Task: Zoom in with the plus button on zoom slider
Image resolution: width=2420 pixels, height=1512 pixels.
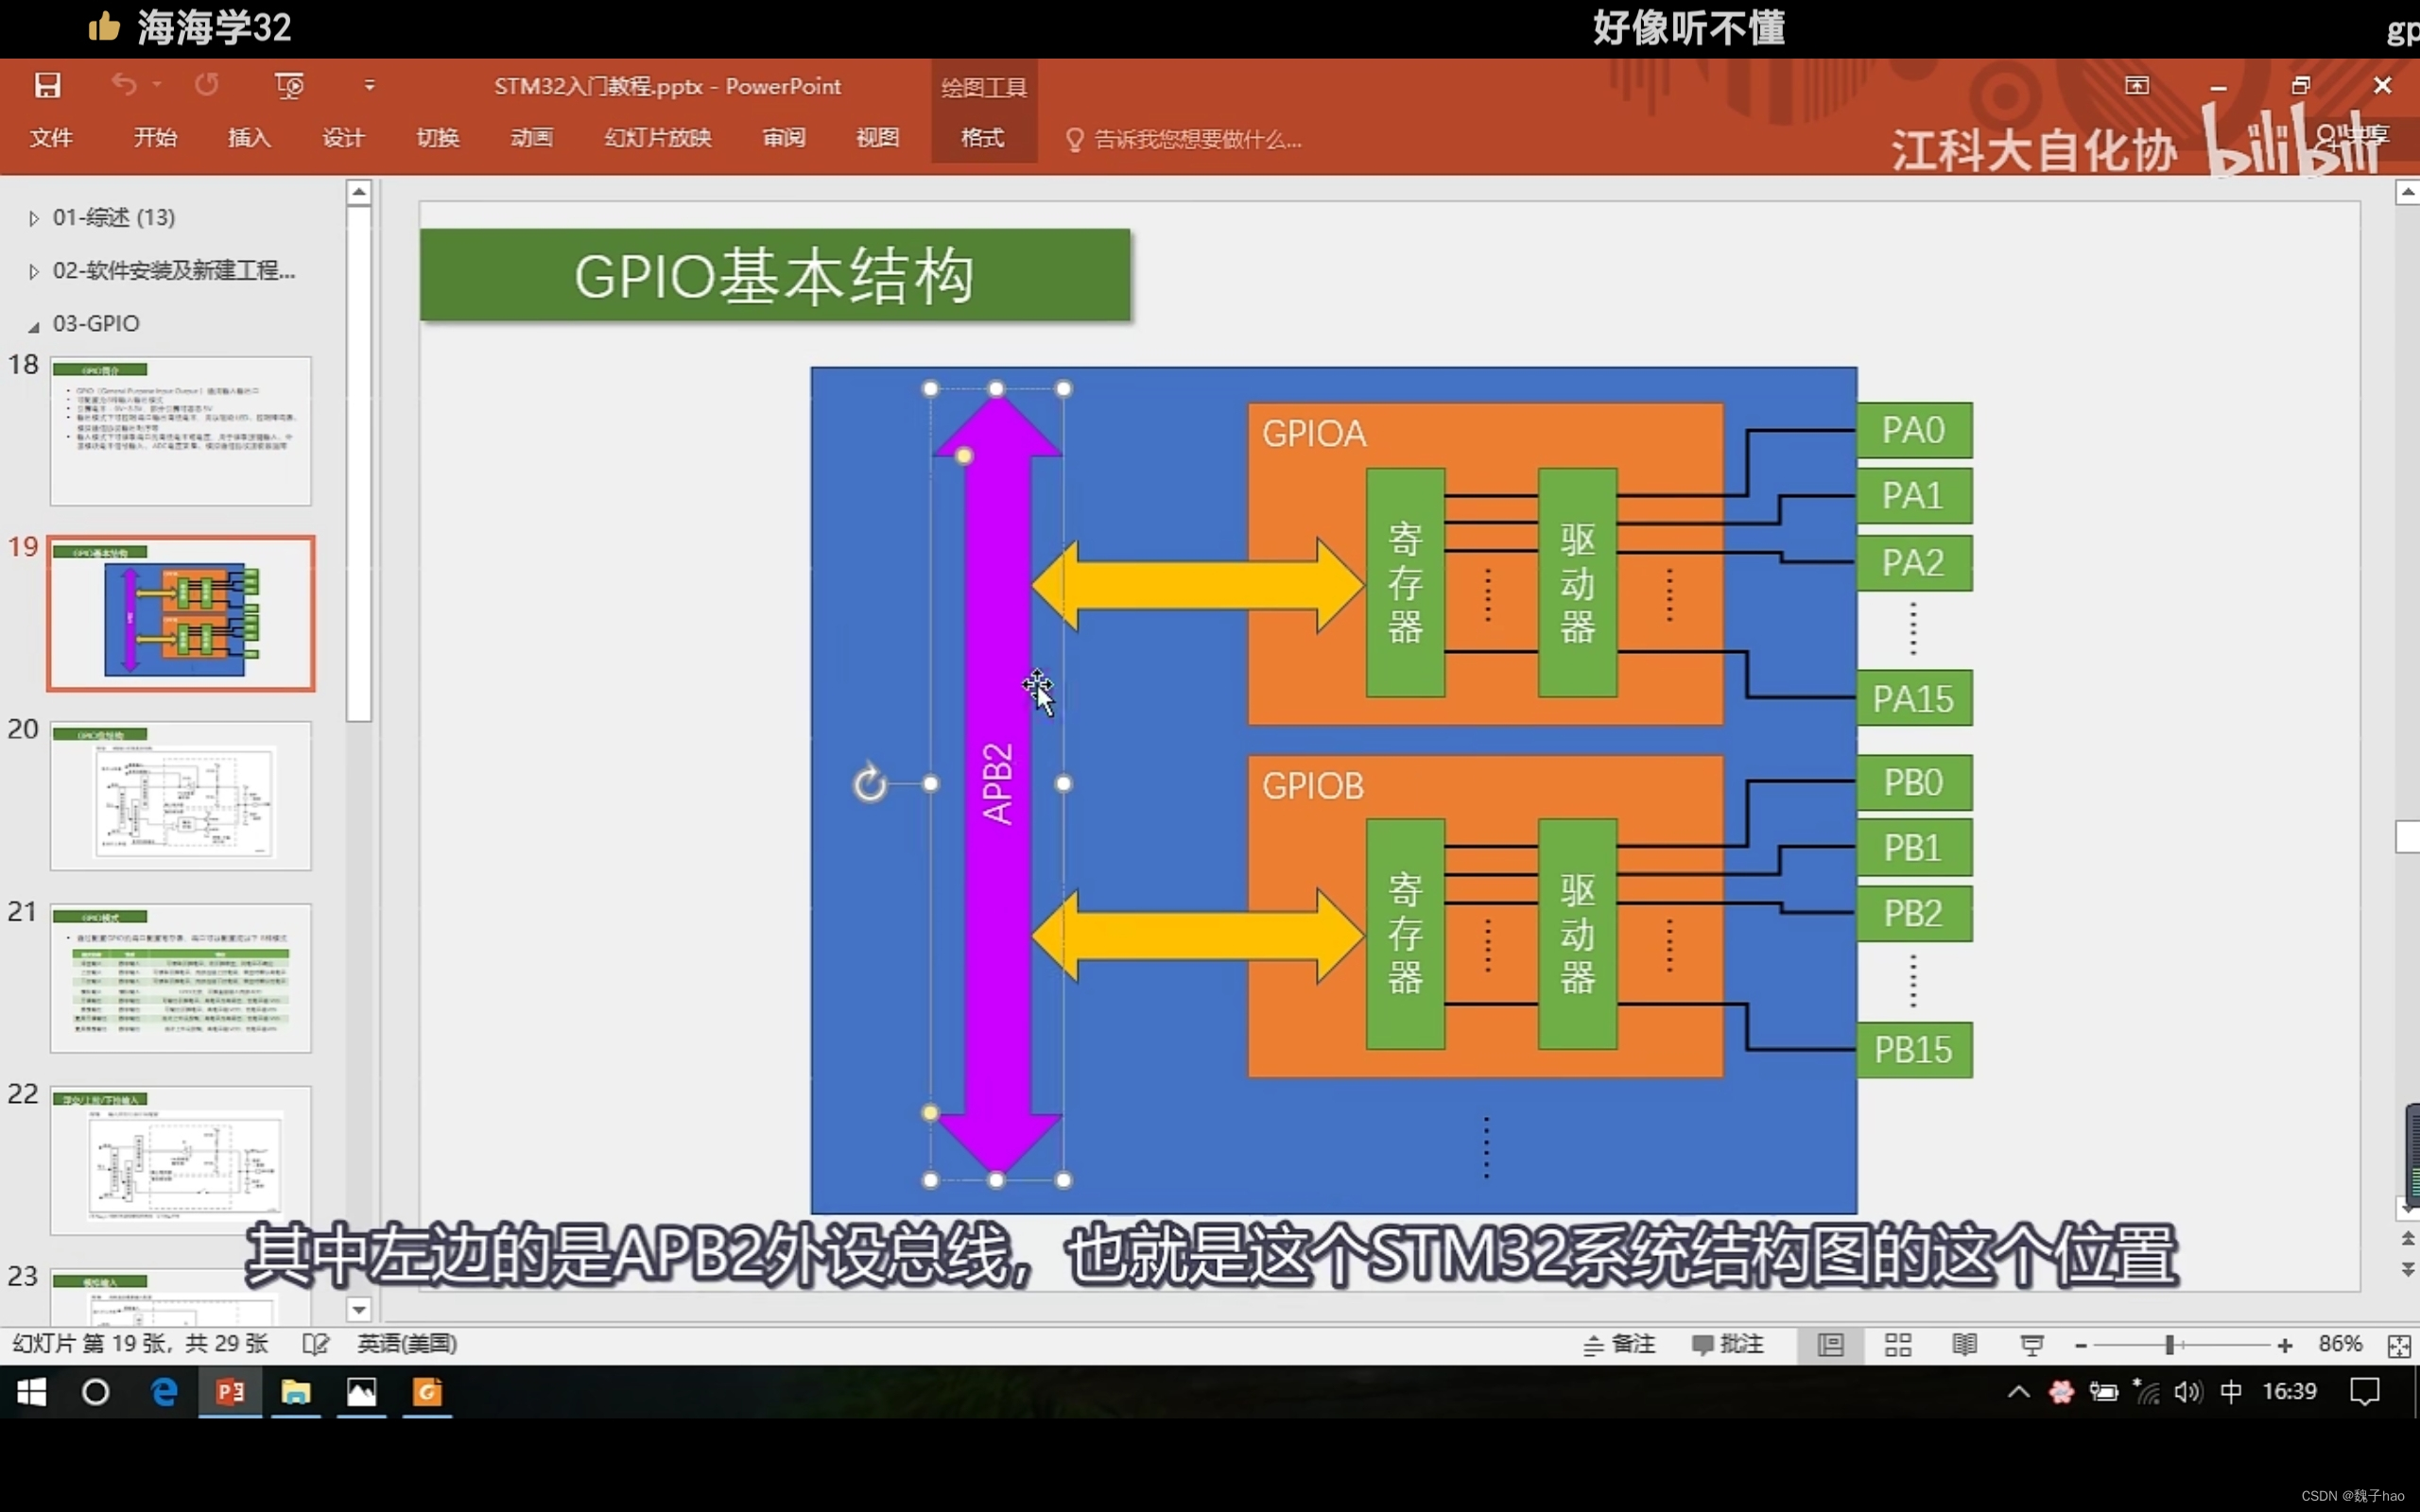Action: (x=2285, y=1344)
